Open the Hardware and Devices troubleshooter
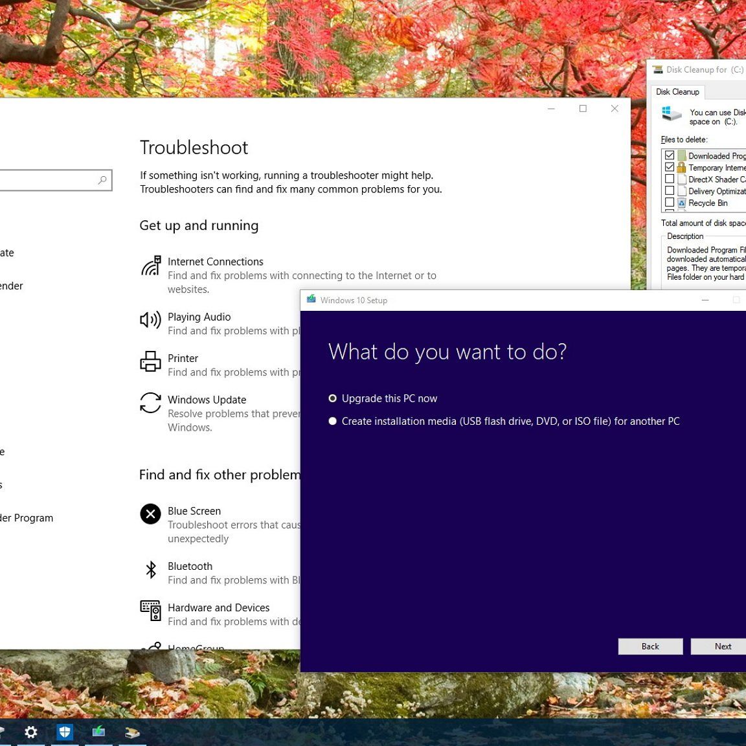746x746 pixels. [220, 614]
